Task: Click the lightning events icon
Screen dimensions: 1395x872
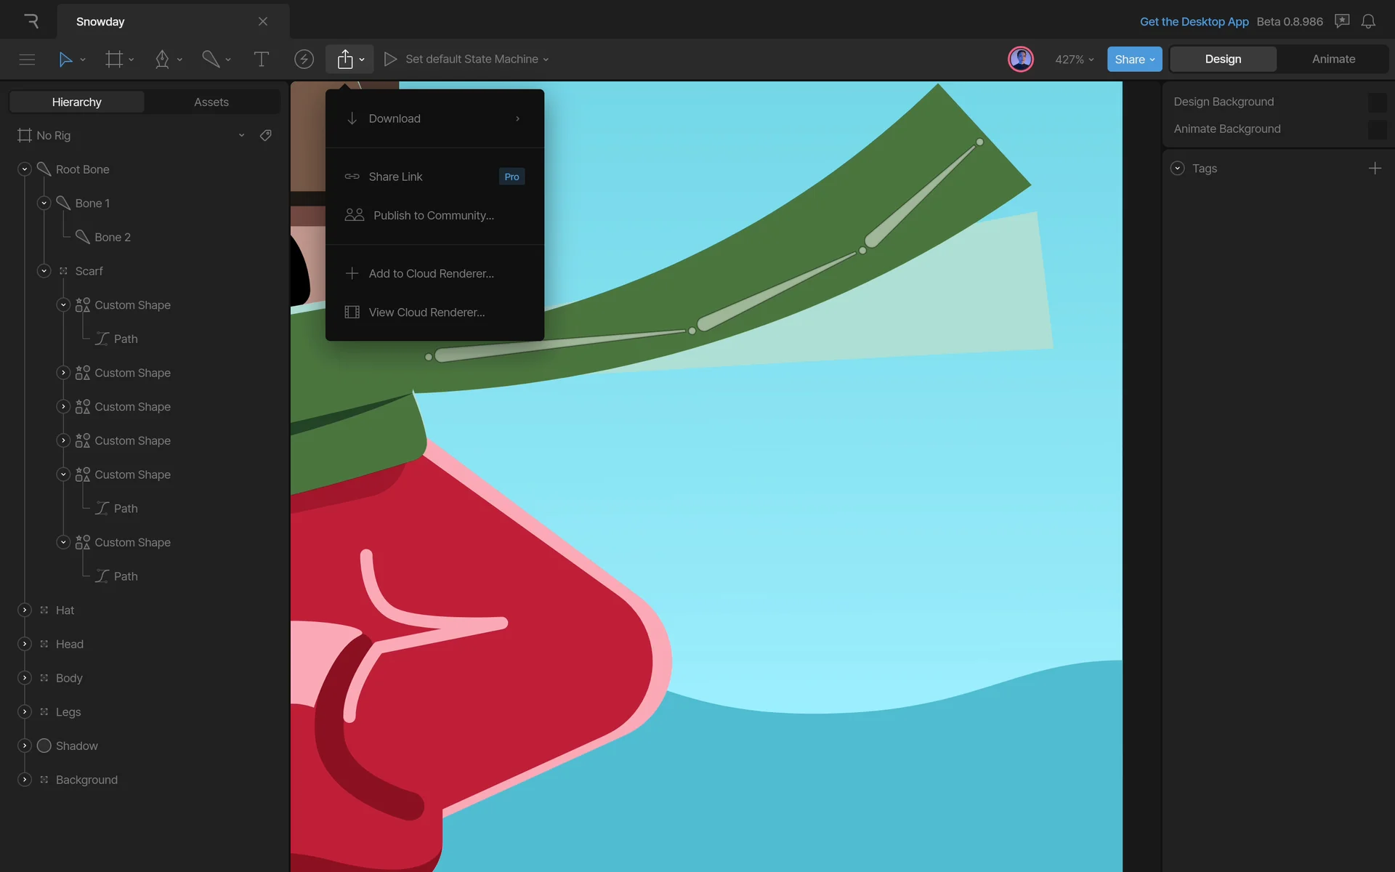Action: click(304, 59)
